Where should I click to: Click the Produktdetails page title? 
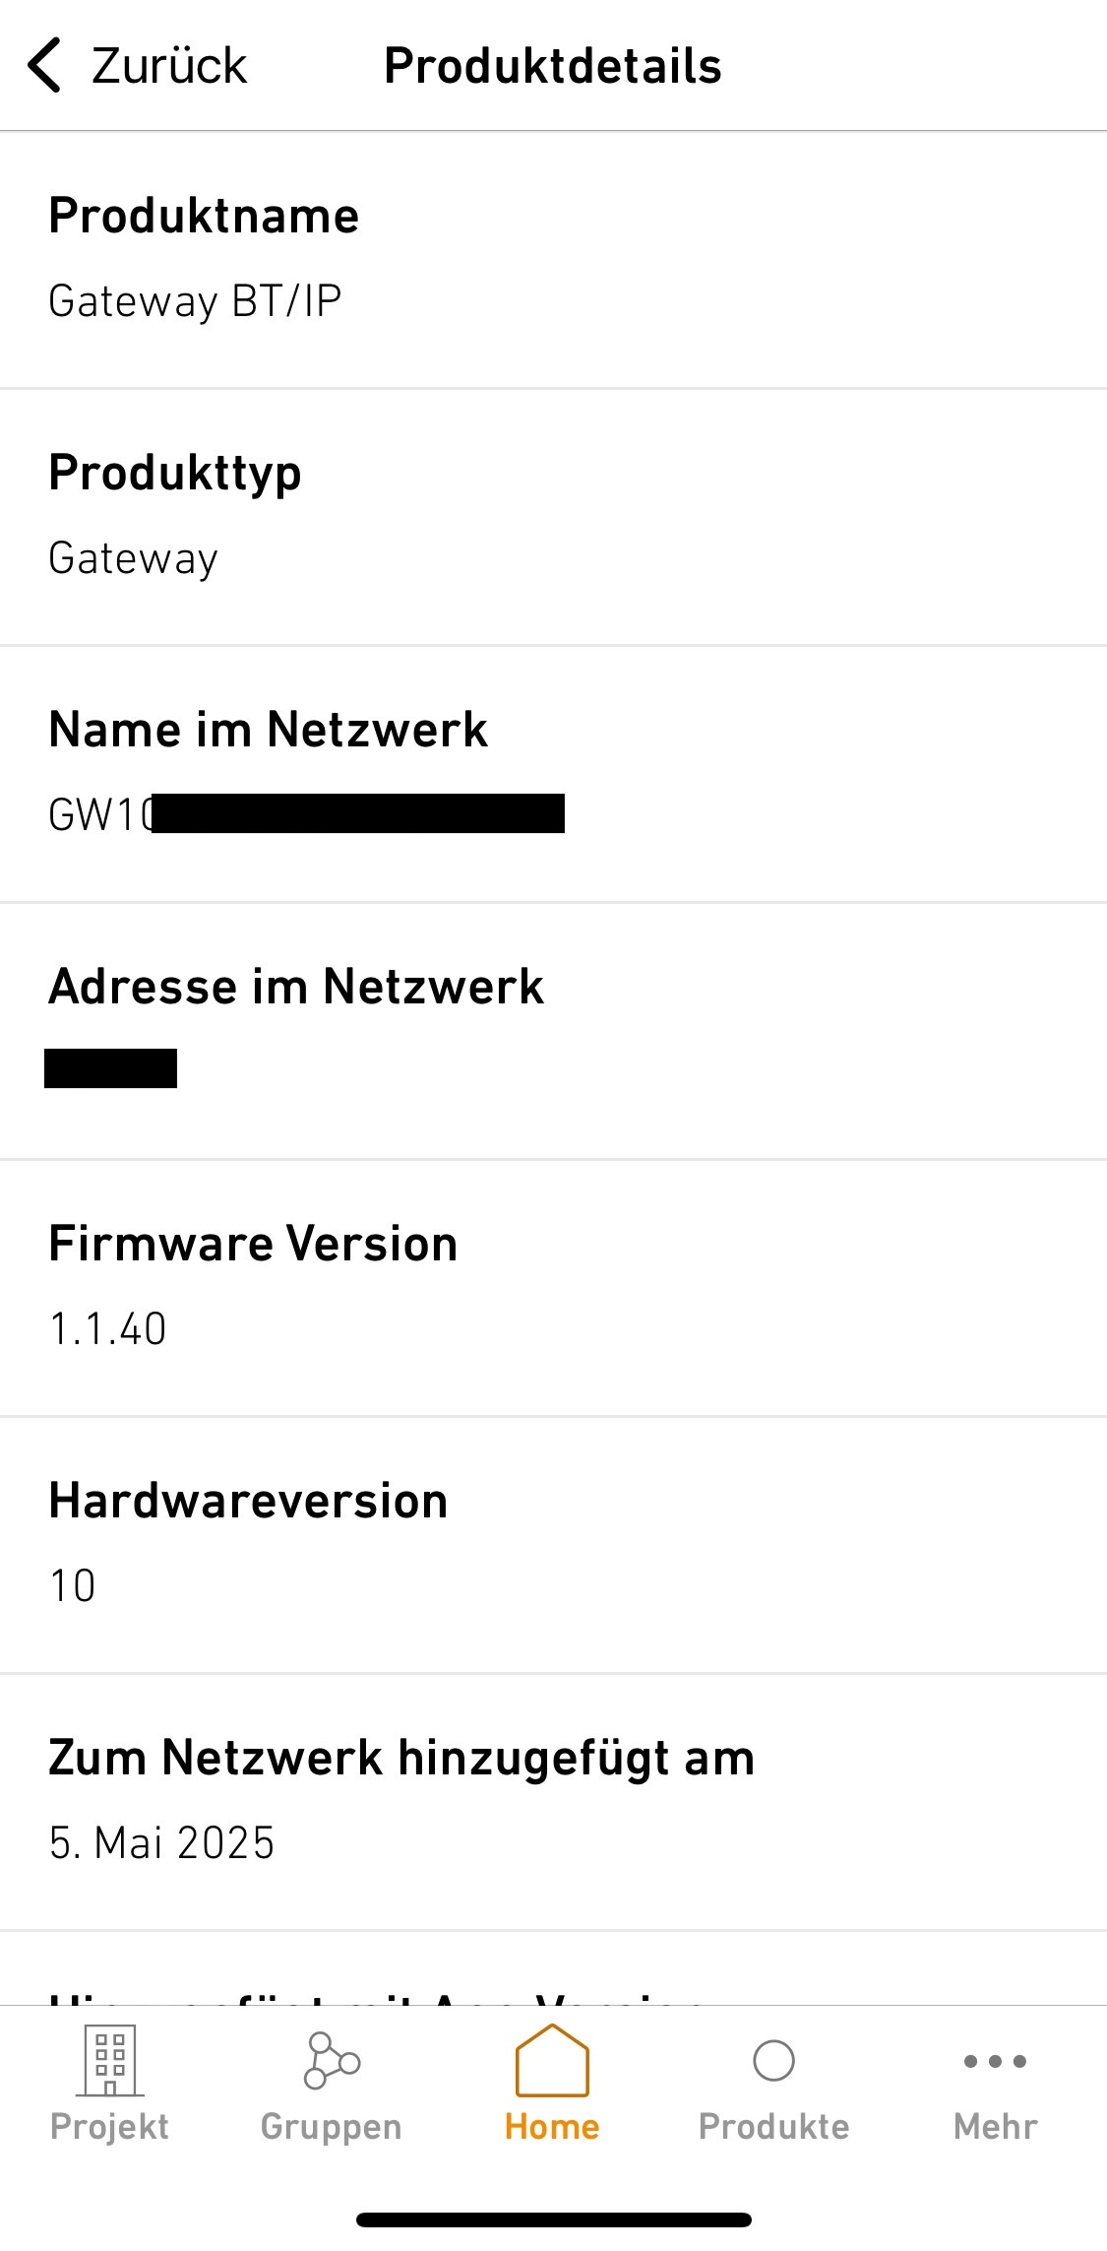pyautogui.click(x=552, y=66)
